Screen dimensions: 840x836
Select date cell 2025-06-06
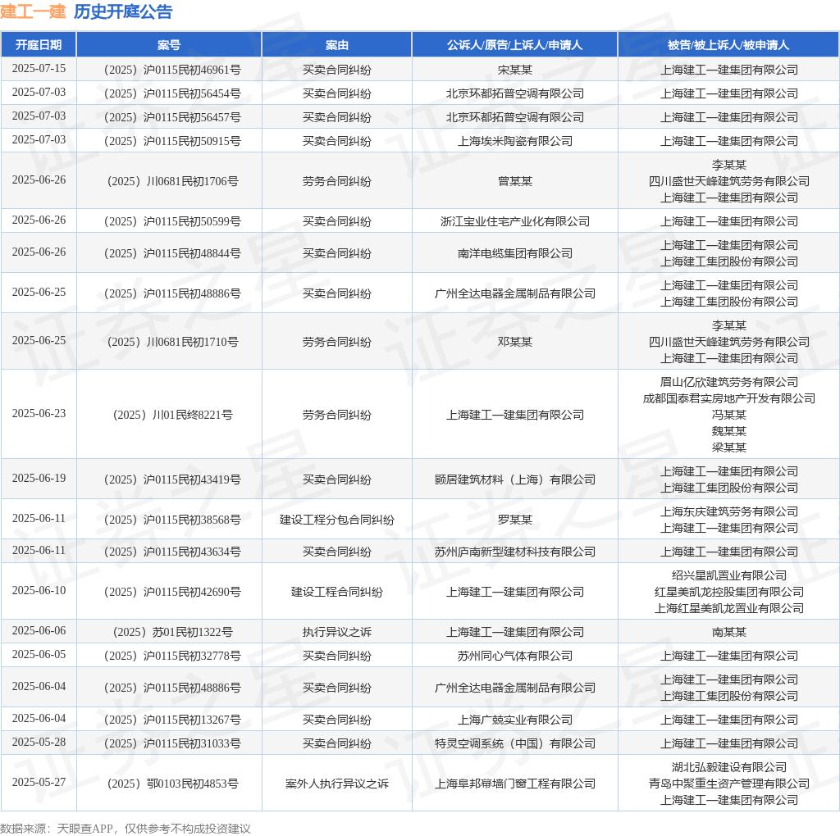tap(39, 630)
